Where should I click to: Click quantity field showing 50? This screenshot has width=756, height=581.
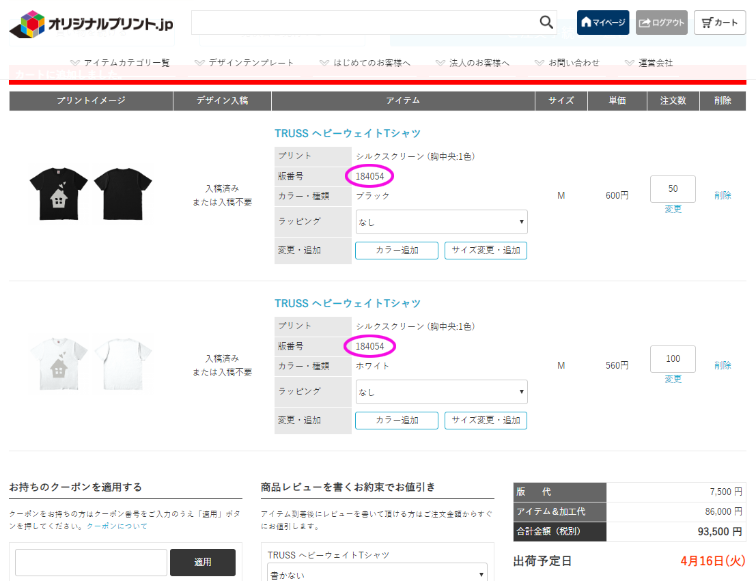coord(673,189)
